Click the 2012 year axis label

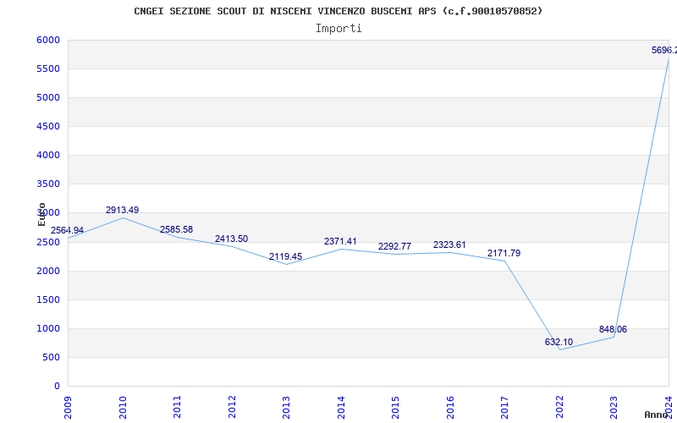coord(232,407)
